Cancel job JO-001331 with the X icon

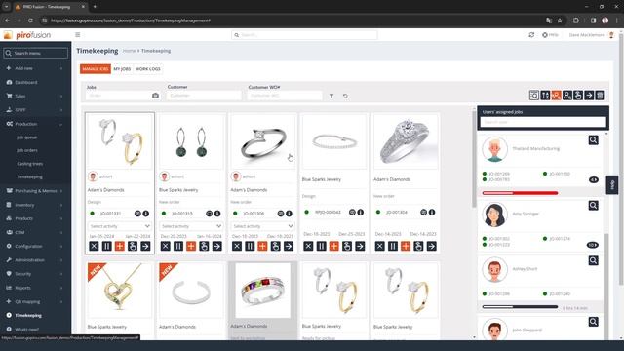[94, 246]
